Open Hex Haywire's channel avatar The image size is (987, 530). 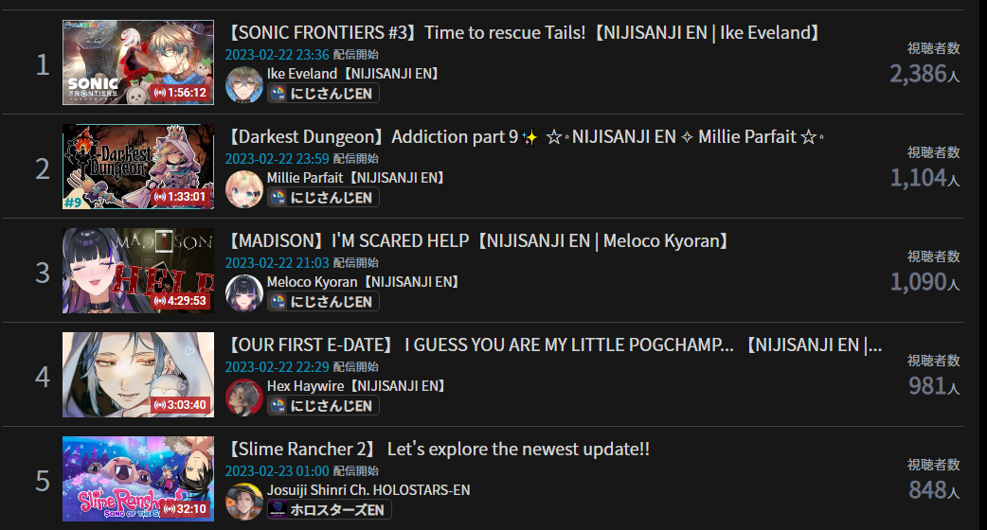click(x=244, y=397)
